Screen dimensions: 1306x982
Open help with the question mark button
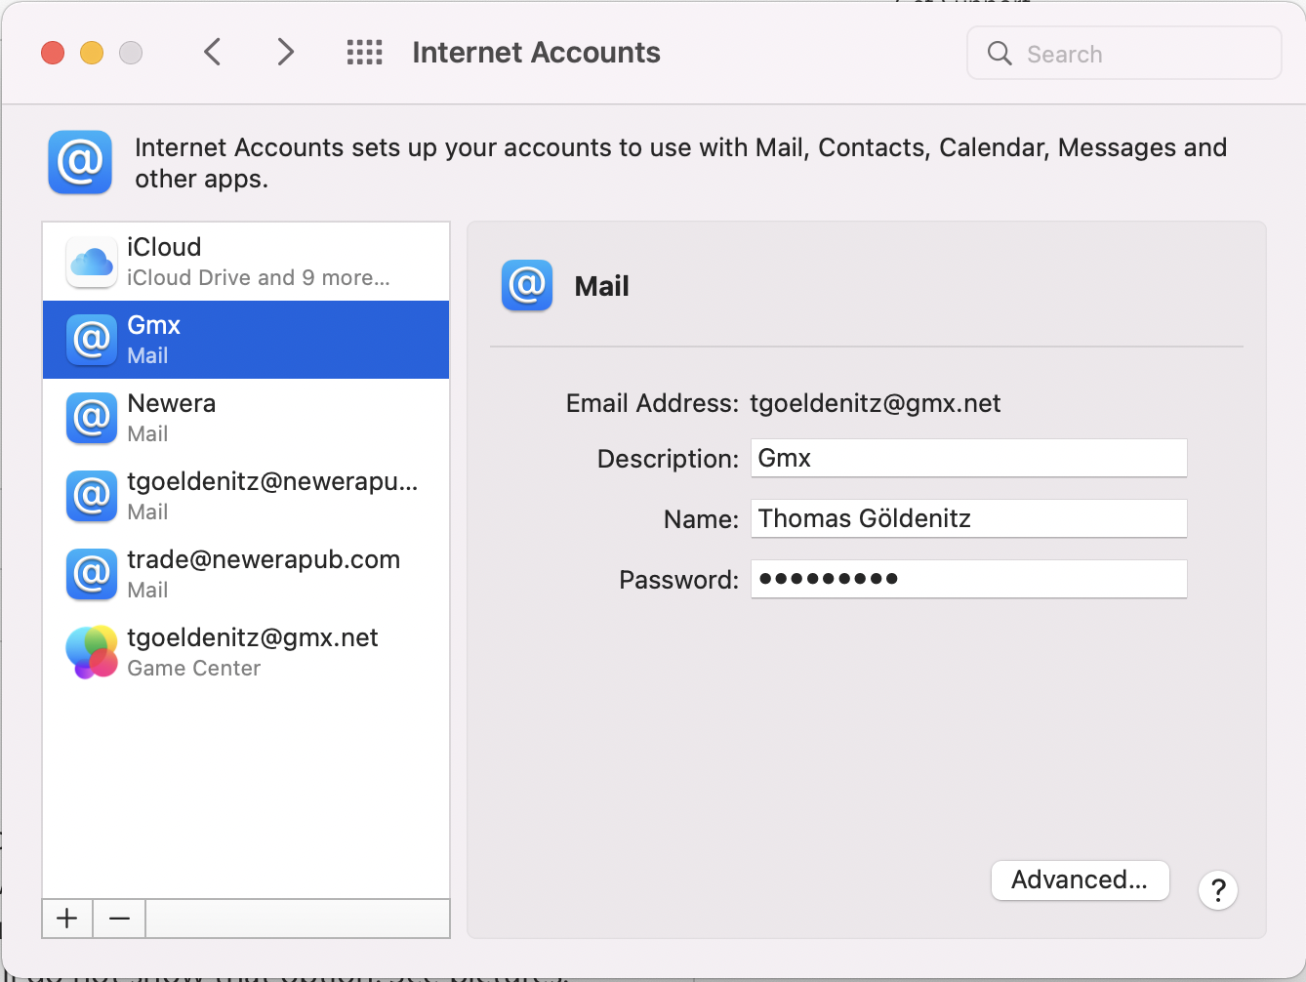1218,890
